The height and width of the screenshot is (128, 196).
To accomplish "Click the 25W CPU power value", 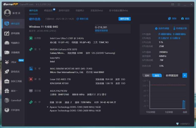I will [161, 46].
